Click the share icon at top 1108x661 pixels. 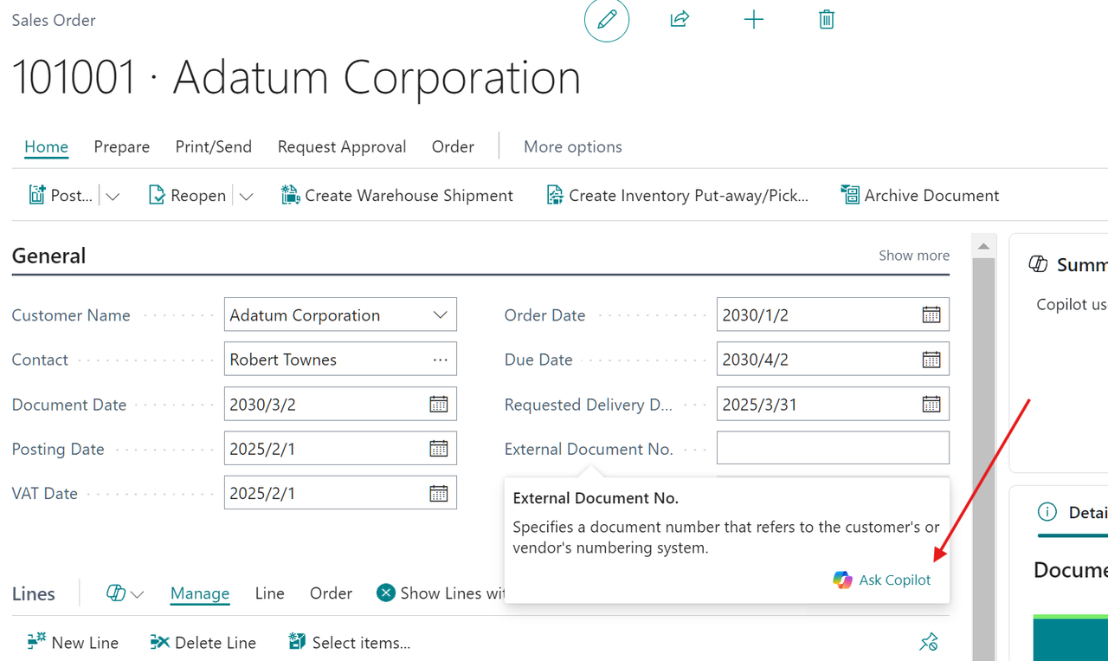point(680,19)
